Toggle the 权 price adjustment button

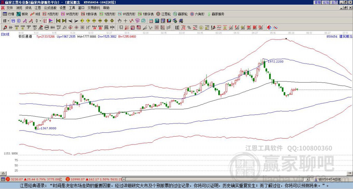(x=44, y=21)
